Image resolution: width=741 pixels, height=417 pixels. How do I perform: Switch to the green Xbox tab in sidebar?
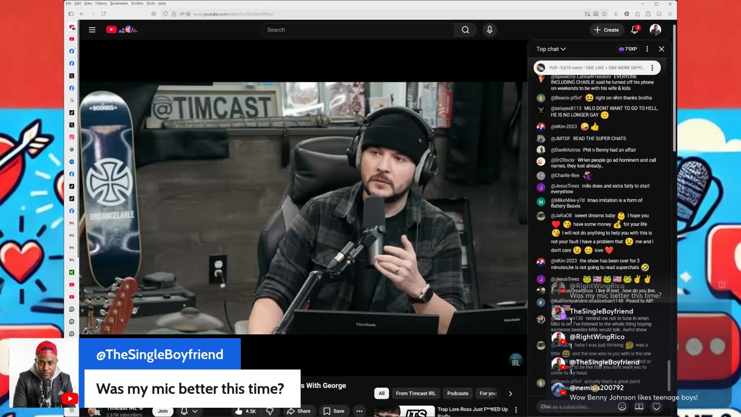click(72, 272)
